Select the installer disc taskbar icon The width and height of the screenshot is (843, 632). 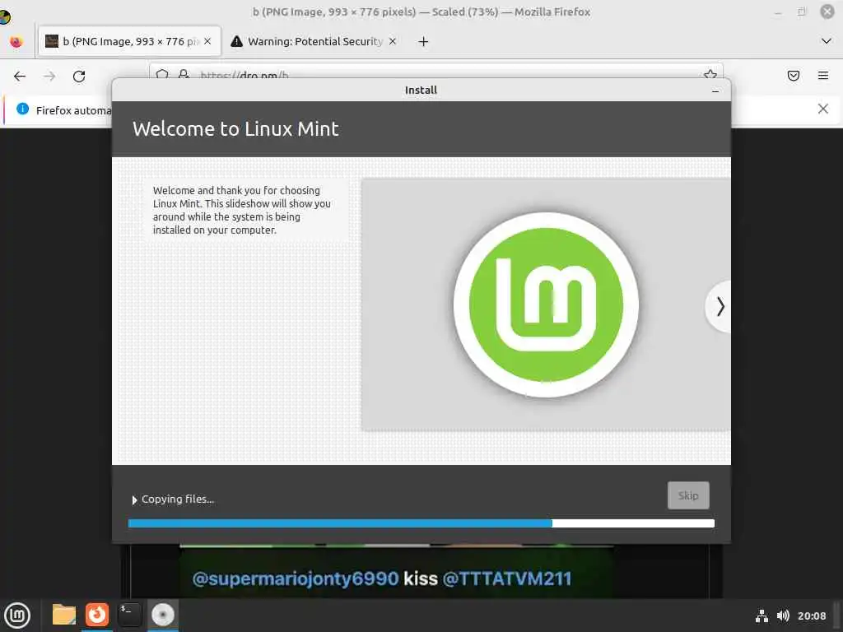(x=162, y=615)
